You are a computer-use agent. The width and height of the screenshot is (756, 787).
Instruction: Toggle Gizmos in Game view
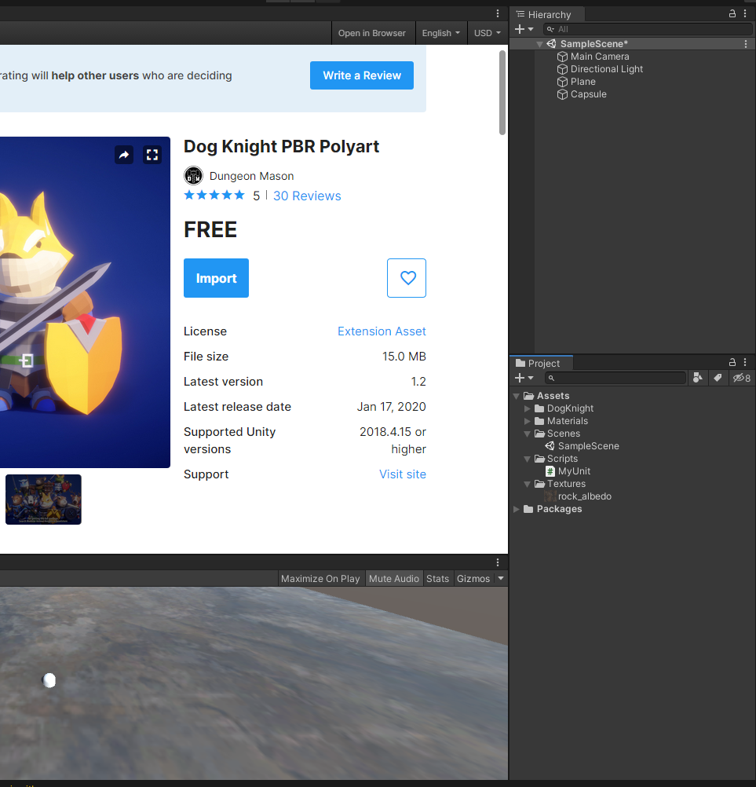473,579
